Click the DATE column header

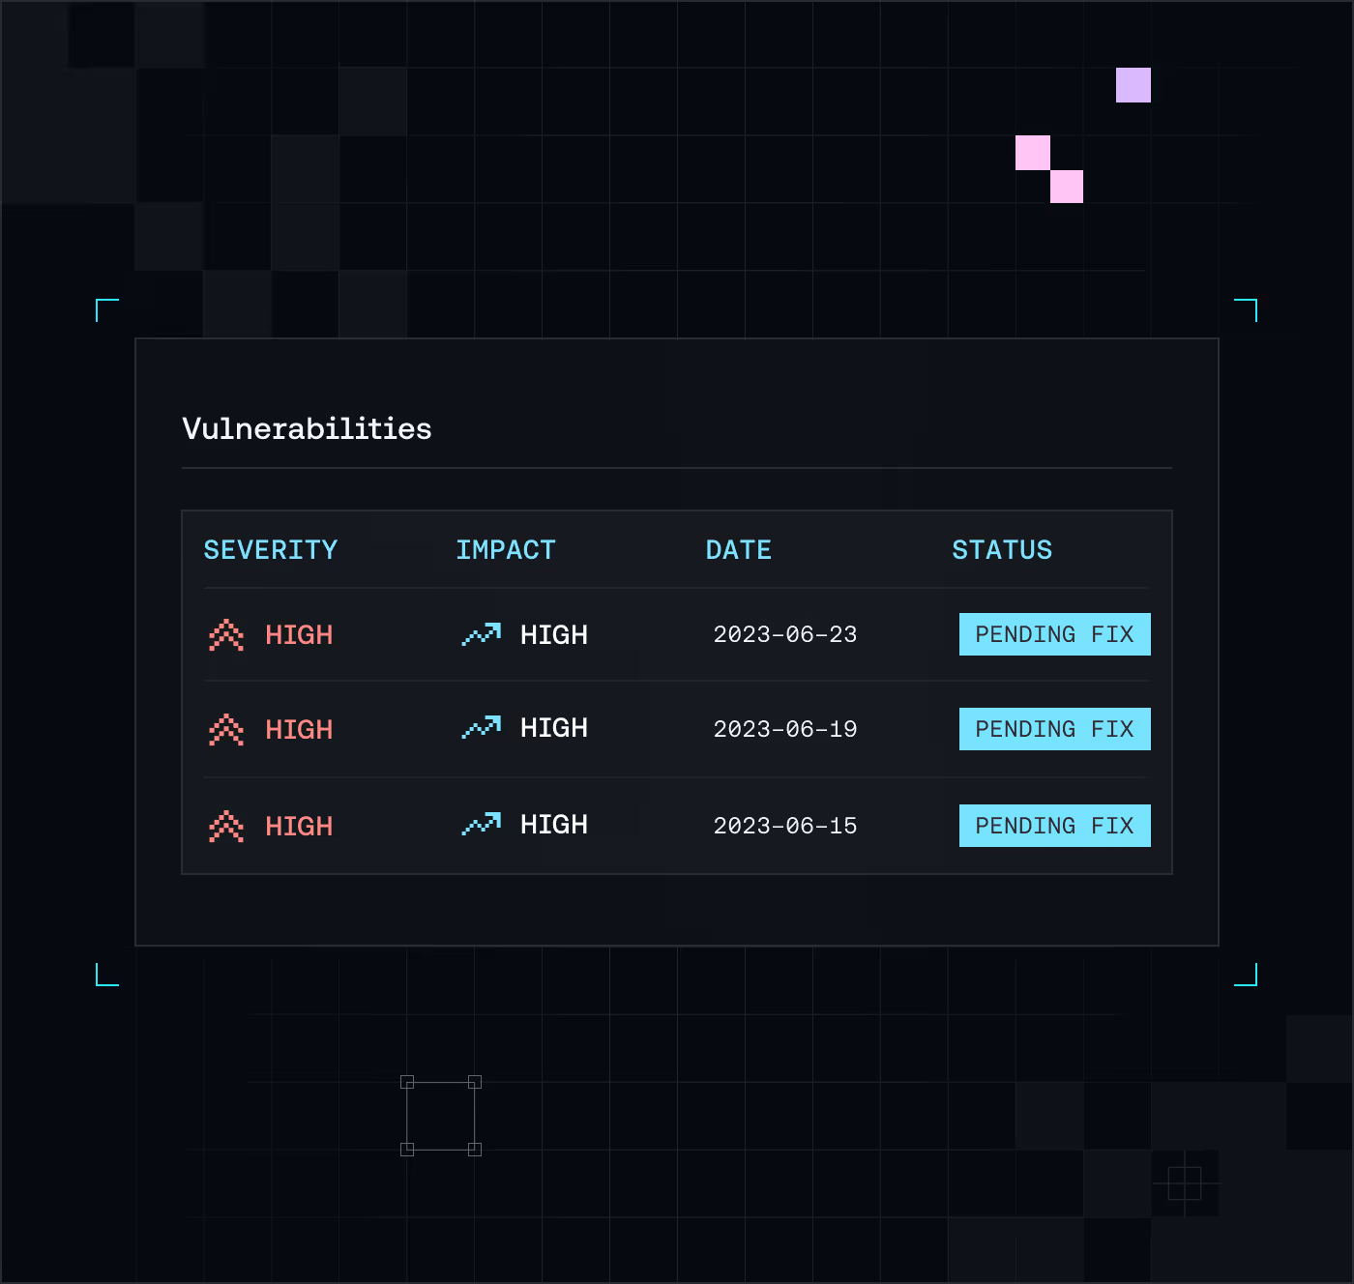738,549
